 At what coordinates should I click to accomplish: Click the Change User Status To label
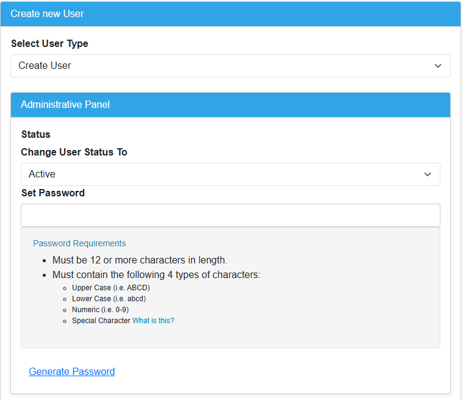tap(74, 152)
